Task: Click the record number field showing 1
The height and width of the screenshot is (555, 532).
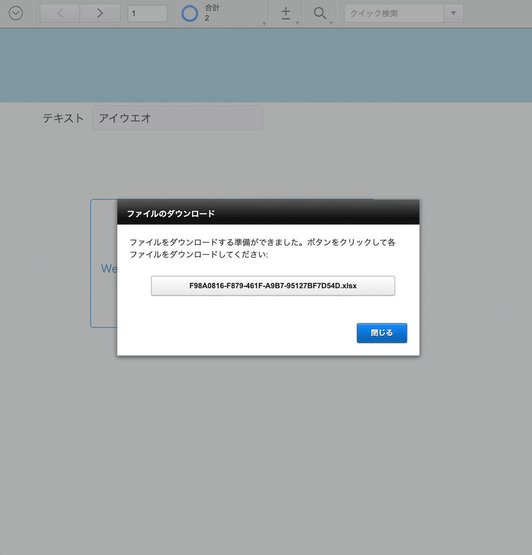Action: (x=148, y=13)
